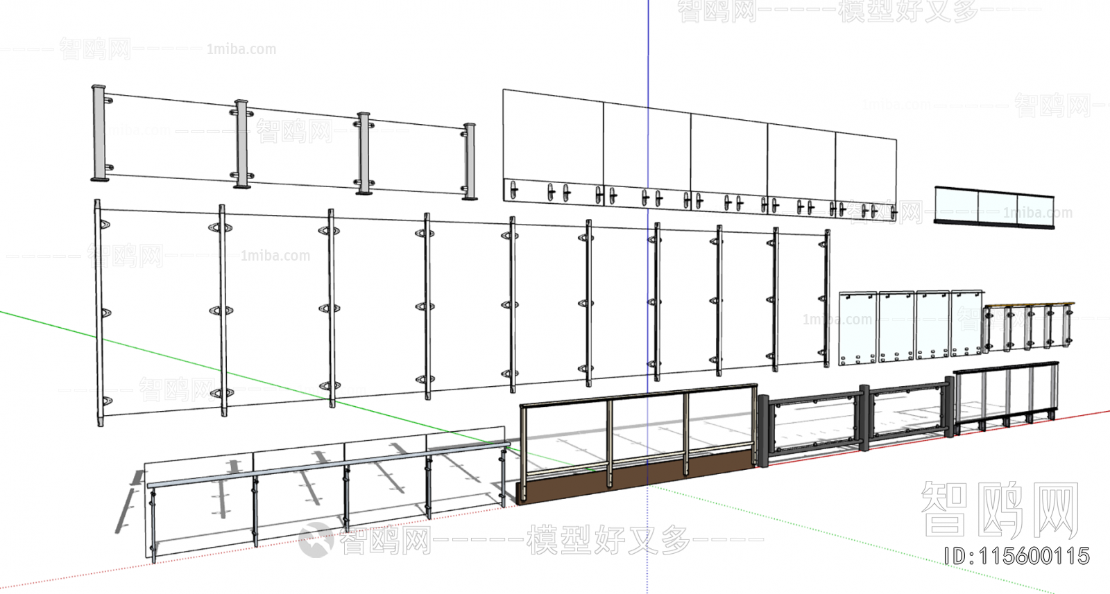
Task: Select the dark gray middle post of the gray railing
Action: point(864,417)
